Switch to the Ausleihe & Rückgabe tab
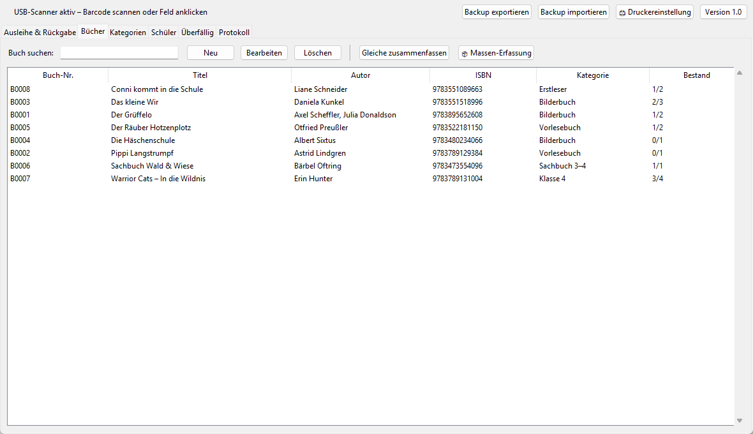753x434 pixels. click(40, 32)
